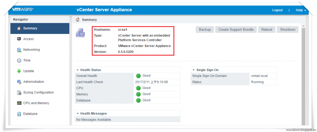Click the Access terminal icon
This screenshot has height=132, width=317.
coord(19,39)
